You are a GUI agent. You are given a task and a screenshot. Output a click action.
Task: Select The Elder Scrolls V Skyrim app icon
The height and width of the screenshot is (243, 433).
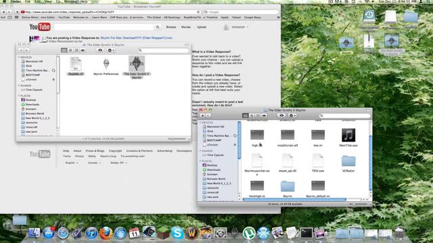click(137, 63)
